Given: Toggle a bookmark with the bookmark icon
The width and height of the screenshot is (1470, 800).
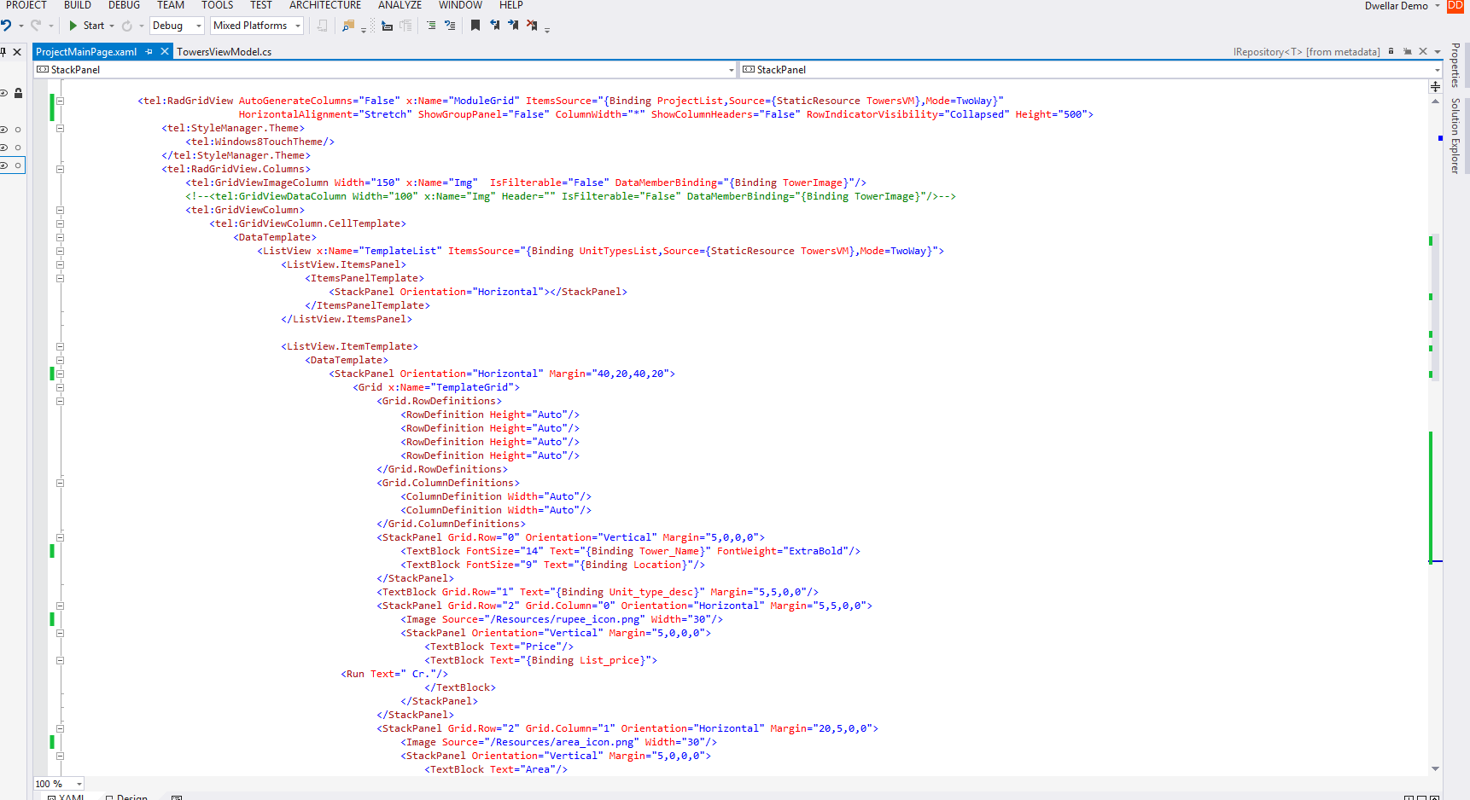Looking at the screenshot, I should [475, 26].
